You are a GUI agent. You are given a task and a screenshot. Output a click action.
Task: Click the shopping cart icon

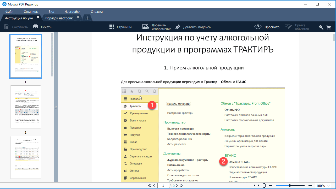point(328,27)
